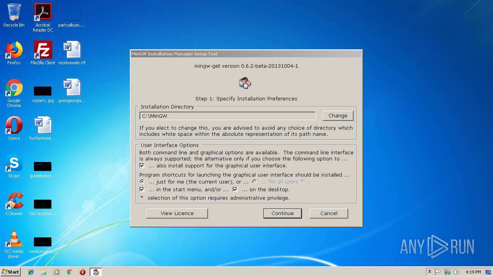This screenshot has width=493, height=277.
Task: Open Windows Explorer taskbar folder
Action: [x=44, y=272]
